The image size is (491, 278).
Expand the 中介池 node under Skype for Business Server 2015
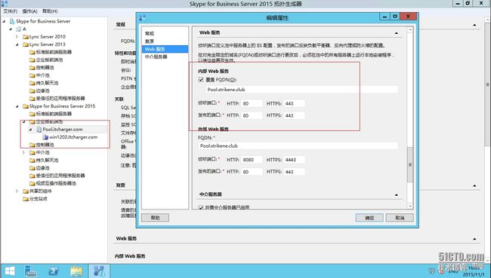[24, 153]
